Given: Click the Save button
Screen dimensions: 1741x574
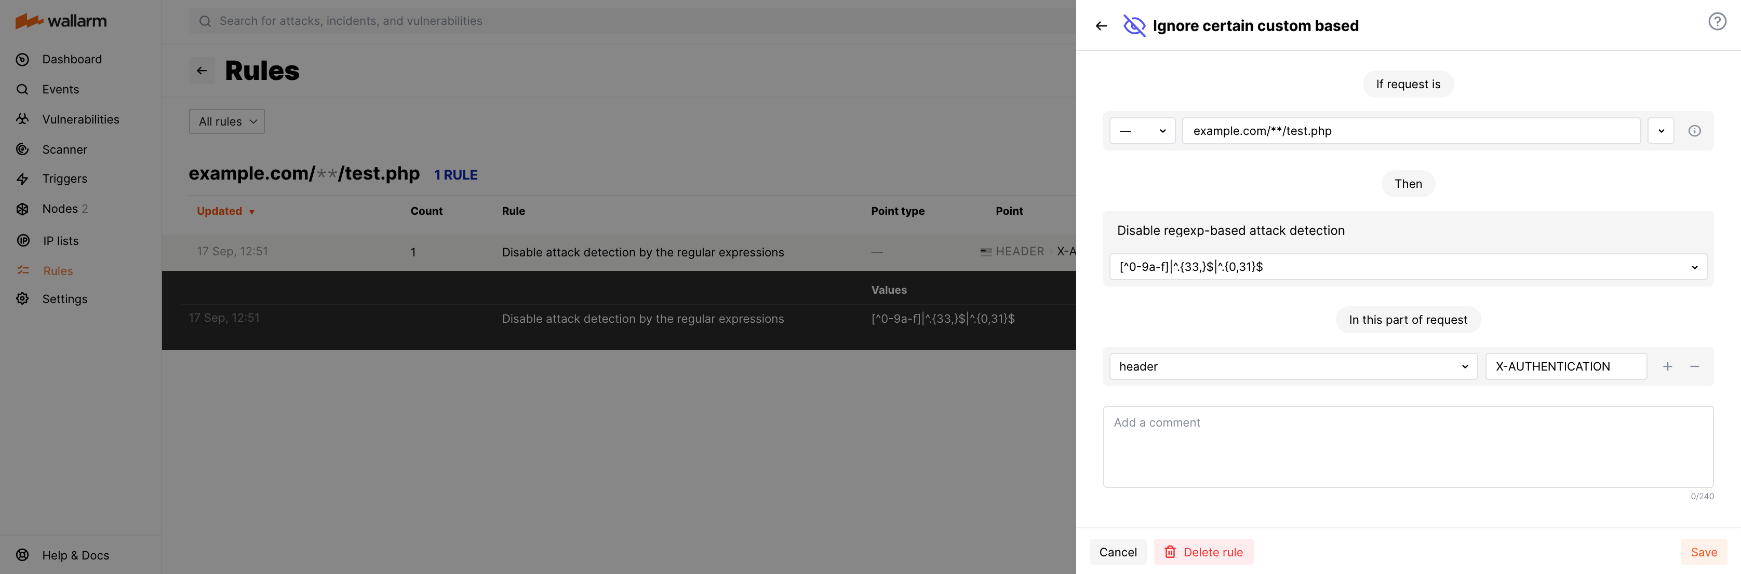Looking at the screenshot, I should (1703, 552).
